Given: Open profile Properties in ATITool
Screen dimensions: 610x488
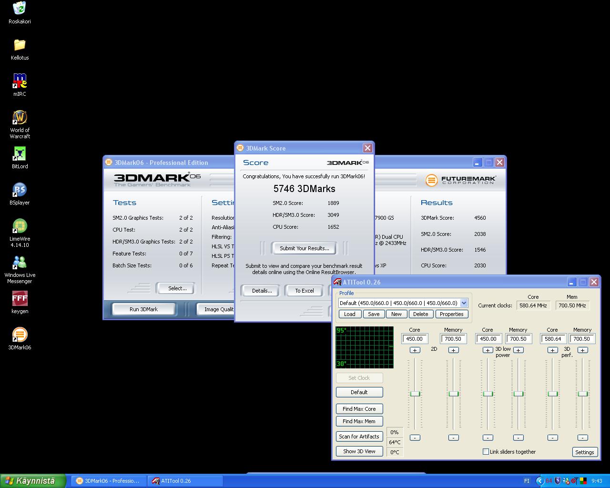Looking at the screenshot, I should (451, 314).
